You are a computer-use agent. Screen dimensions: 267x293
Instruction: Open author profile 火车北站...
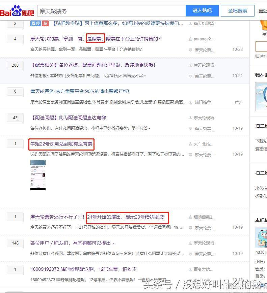point(203,144)
